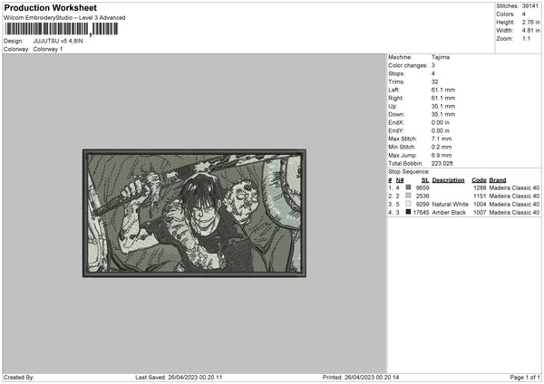Click the 'Stops:' label
Screen dimensions: 544x384
[x=396, y=73]
